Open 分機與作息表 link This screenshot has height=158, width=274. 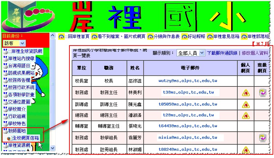(166, 37)
